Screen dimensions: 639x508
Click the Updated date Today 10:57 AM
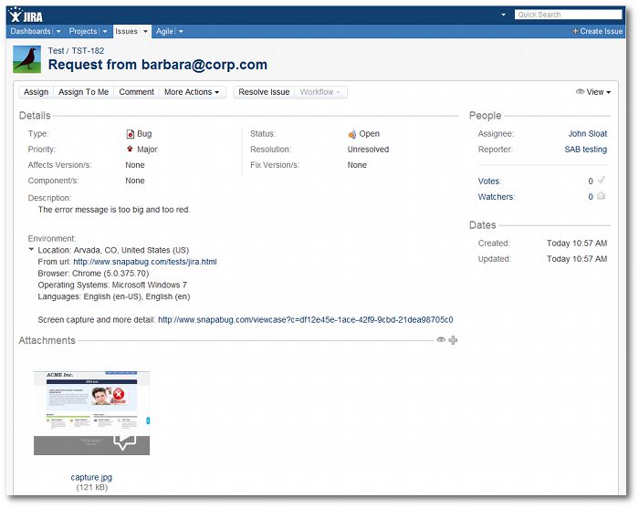point(577,259)
